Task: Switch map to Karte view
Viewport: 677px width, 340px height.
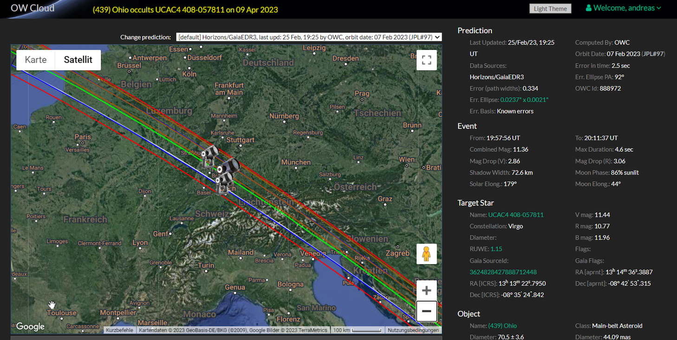Action: [x=36, y=60]
